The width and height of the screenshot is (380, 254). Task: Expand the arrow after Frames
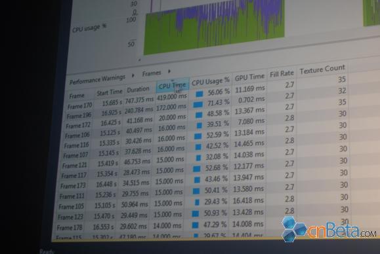point(169,71)
